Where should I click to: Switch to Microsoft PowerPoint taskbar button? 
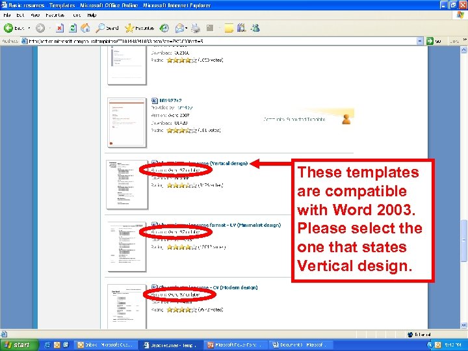tap(236, 345)
